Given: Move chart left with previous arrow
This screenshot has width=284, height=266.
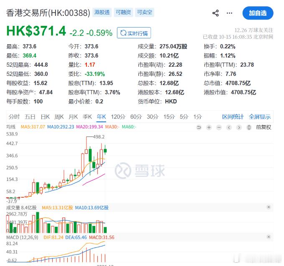Looking at the screenshot, I should coord(229,128).
